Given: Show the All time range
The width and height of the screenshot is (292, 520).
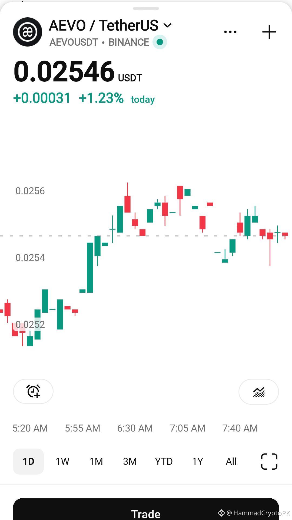Looking at the screenshot, I should pyautogui.click(x=231, y=461).
